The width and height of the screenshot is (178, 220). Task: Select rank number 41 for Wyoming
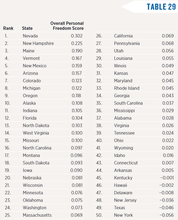(x=99, y=148)
